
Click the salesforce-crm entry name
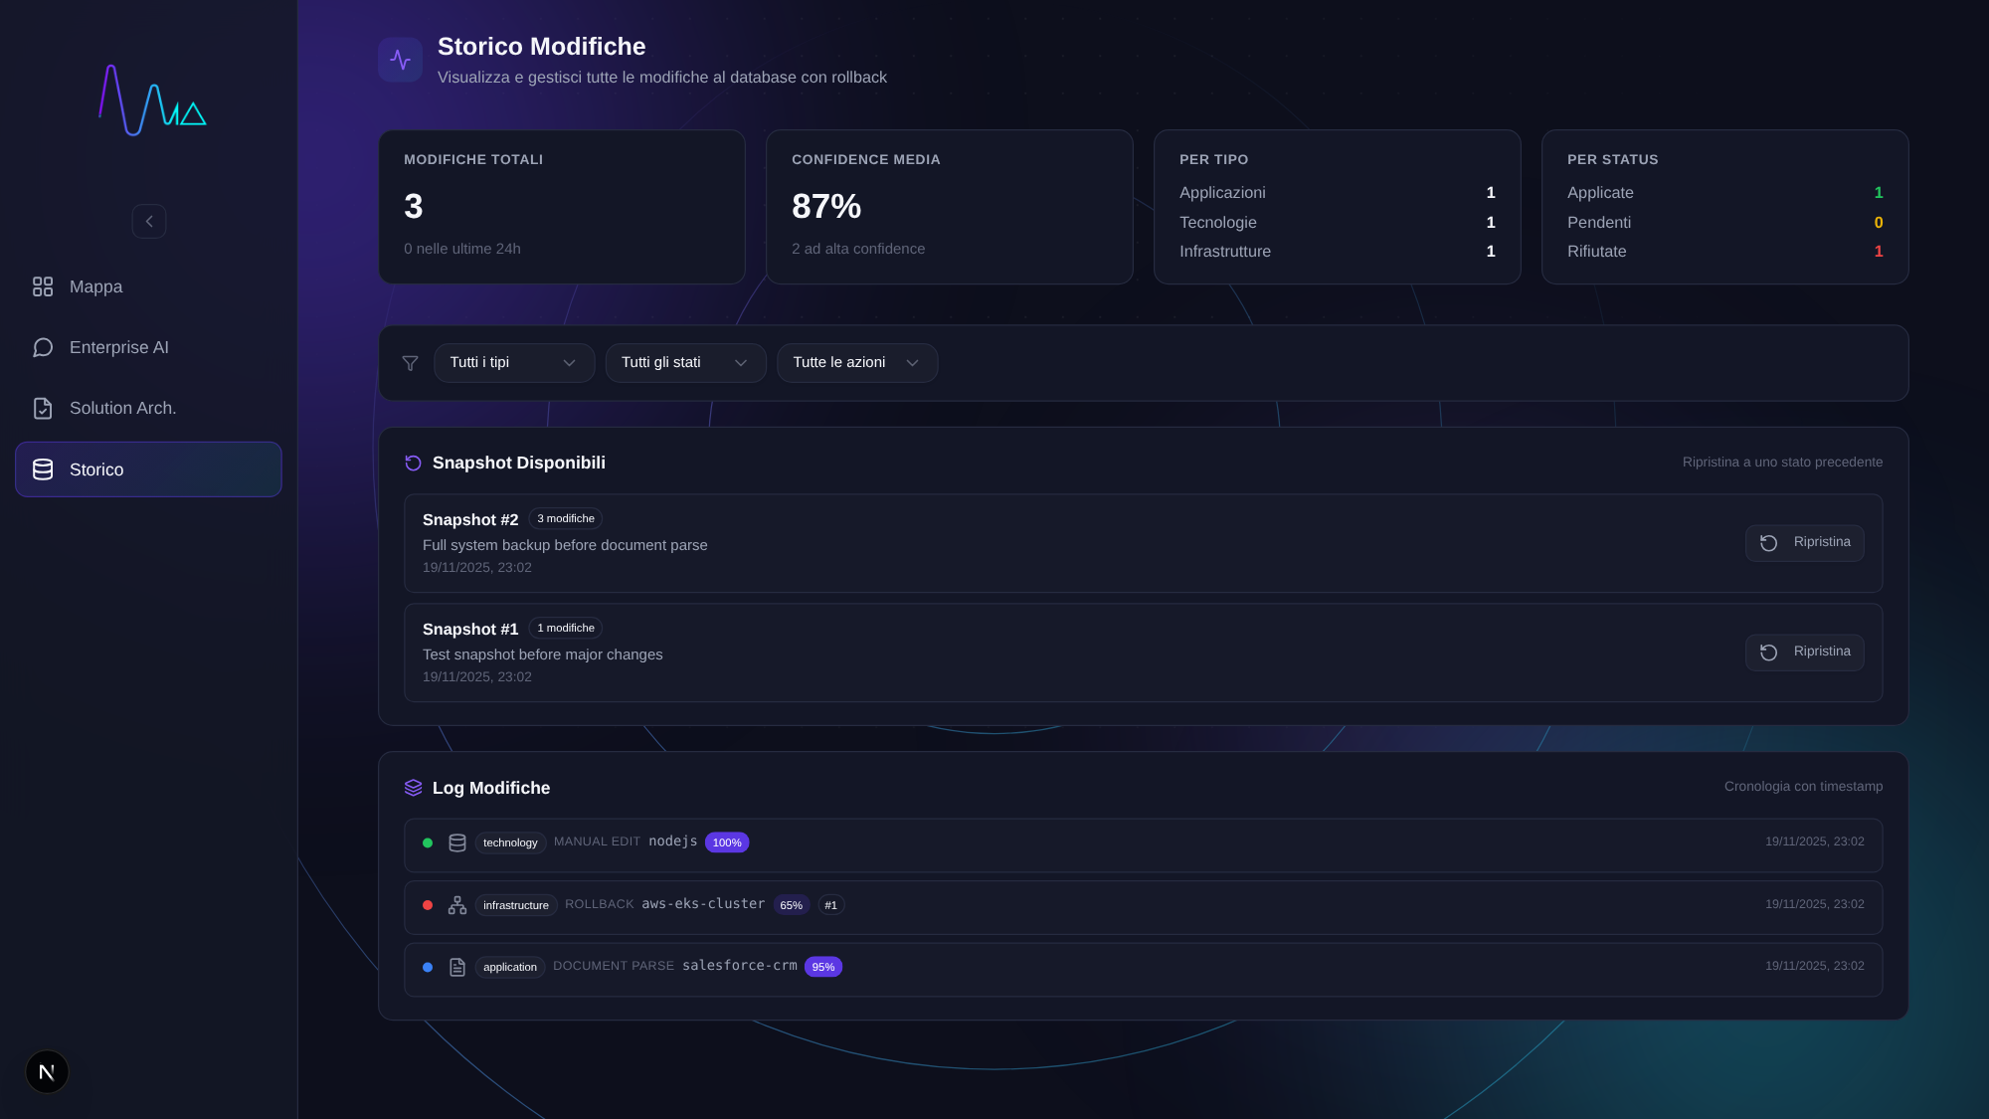pos(740,966)
